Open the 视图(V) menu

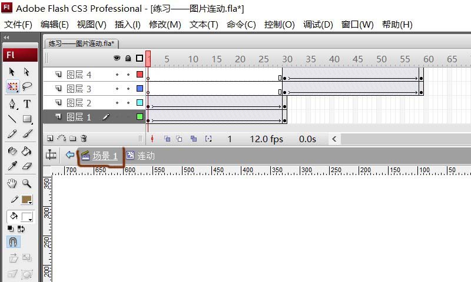click(92, 24)
